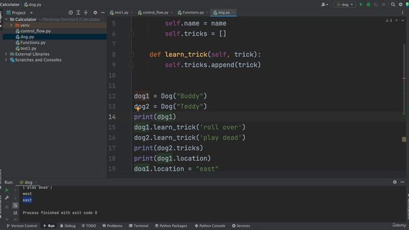Close the dog.py editor tab
This screenshot has height=230, width=409.
[233, 13]
